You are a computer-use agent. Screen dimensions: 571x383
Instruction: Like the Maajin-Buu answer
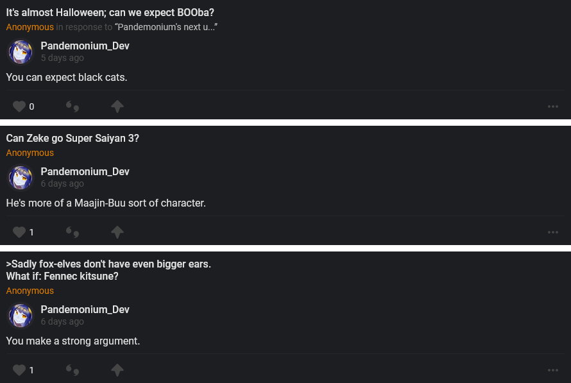(x=19, y=232)
